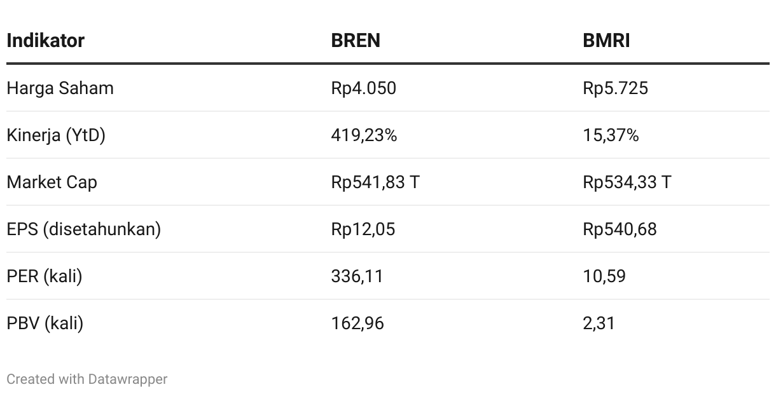Click BMRI YtD value 15,37%
This screenshot has height=394, width=776.
(x=611, y=135)
